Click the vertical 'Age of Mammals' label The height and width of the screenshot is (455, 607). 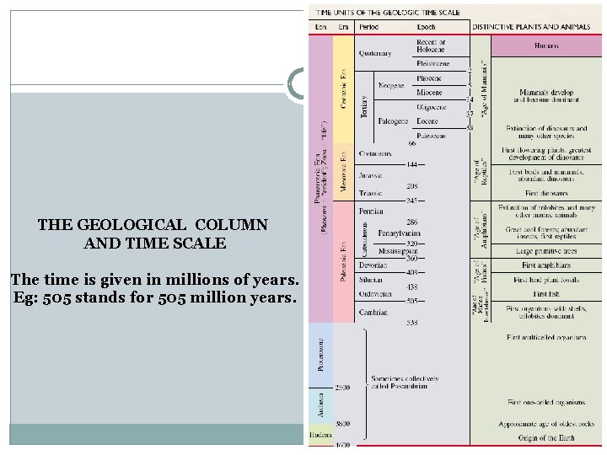coord(484,88)
